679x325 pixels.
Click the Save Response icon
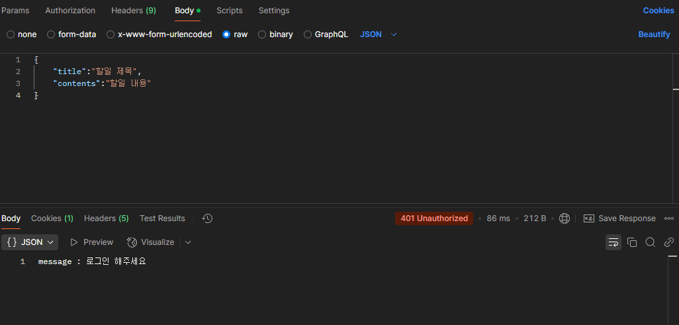[x=588, y=218]
